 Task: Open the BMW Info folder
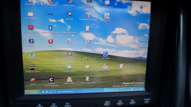coord(87,67)
